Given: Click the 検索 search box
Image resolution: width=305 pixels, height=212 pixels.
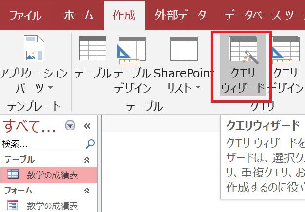Looking at the screenshot, I should coord(42,144).
